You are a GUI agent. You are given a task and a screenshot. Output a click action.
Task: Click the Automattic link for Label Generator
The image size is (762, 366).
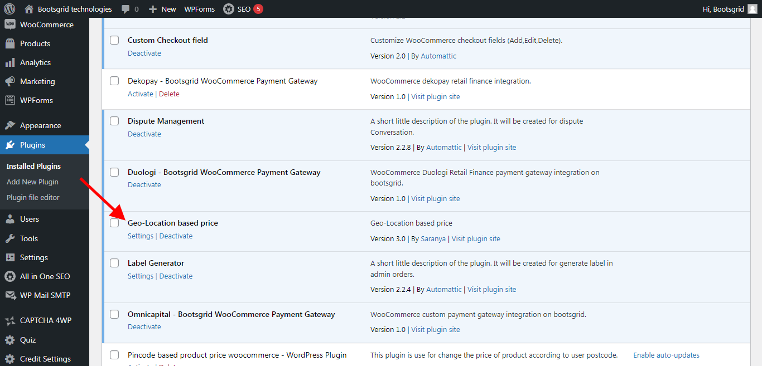(444, 290)
